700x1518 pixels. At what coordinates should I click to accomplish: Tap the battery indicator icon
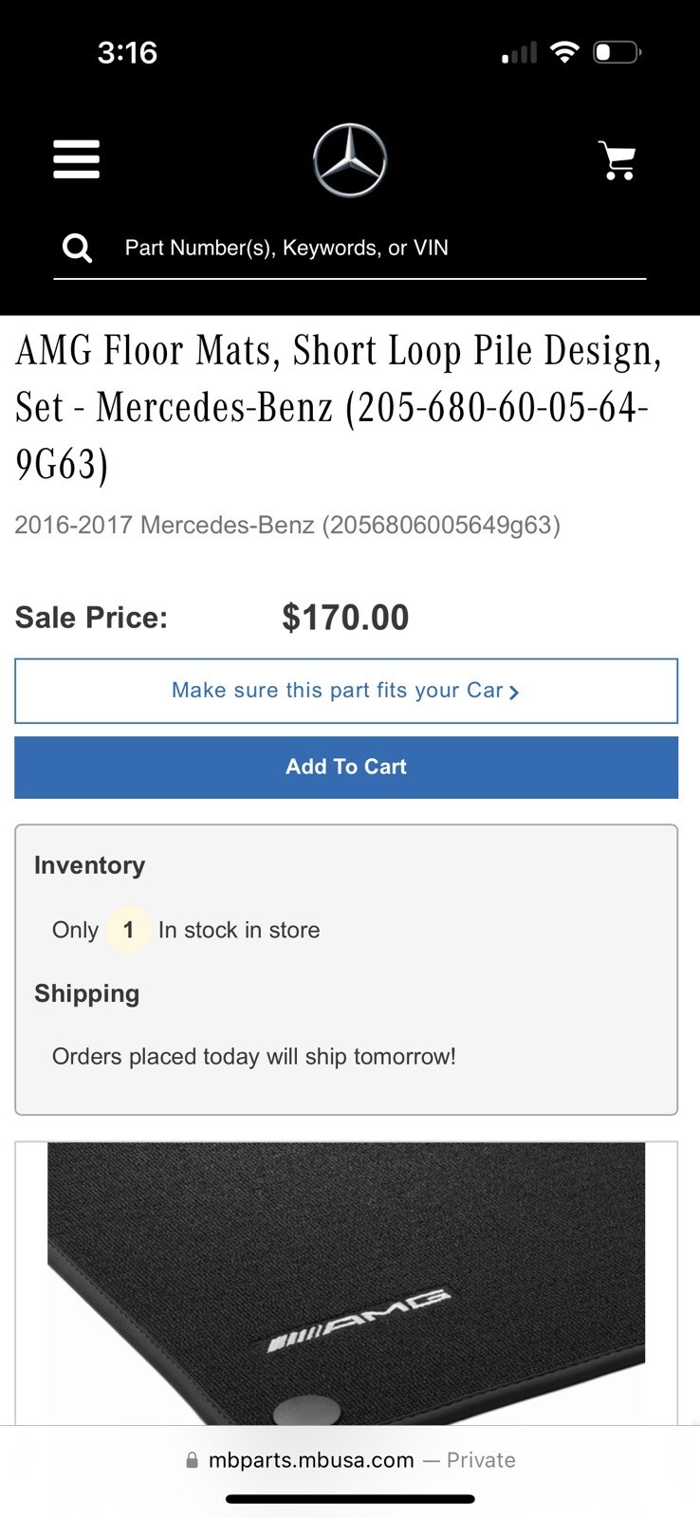click(x=617, y=52)
